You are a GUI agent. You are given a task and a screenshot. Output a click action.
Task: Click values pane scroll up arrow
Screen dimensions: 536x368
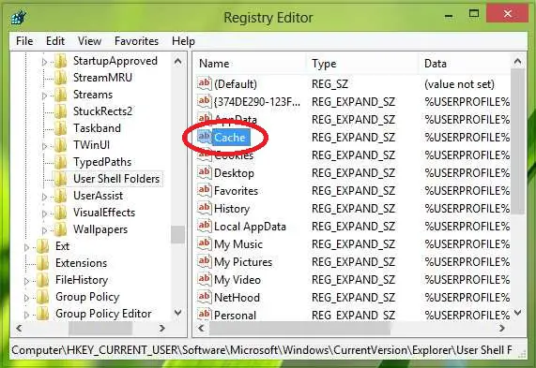pos(518,62)
